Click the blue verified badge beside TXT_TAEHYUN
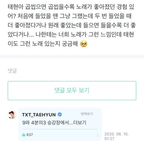144x144 pixels. pyautogui.click(x=60, y=115)
